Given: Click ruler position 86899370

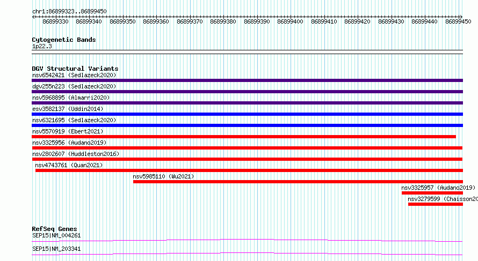Looking at the screenshot, I should [190, 21].
